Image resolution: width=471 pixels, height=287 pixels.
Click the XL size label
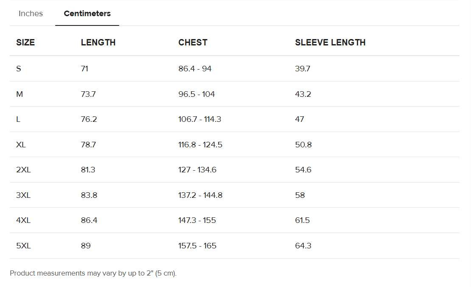coord(21,145)
